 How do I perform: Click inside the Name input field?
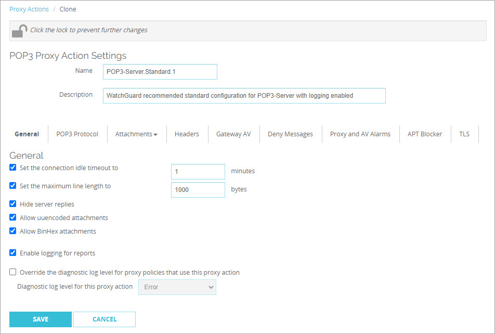pos(160,71)
